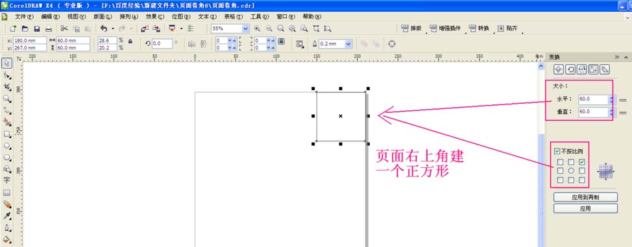The height and width of the screenshot is (247, 632).
Task: Click the Print icon
Action: click(x=49, y=29)
